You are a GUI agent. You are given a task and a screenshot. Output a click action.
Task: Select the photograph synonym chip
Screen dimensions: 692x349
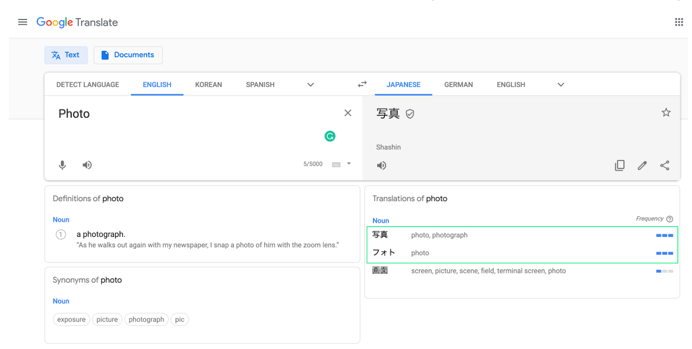146,319
